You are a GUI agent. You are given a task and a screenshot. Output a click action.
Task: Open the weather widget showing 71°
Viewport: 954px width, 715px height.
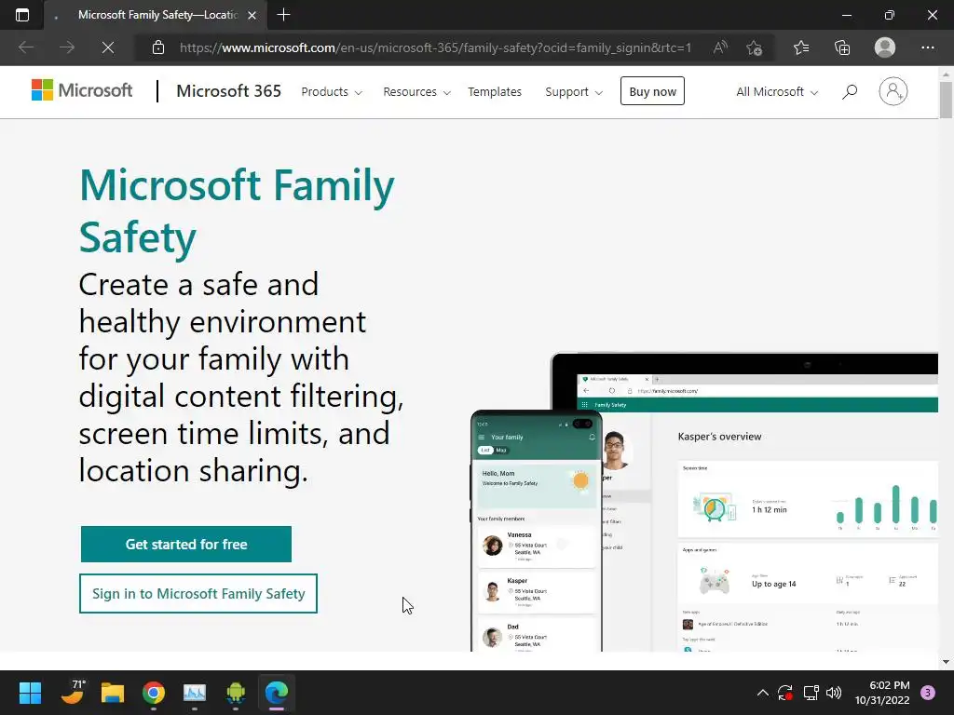[73, 693]
